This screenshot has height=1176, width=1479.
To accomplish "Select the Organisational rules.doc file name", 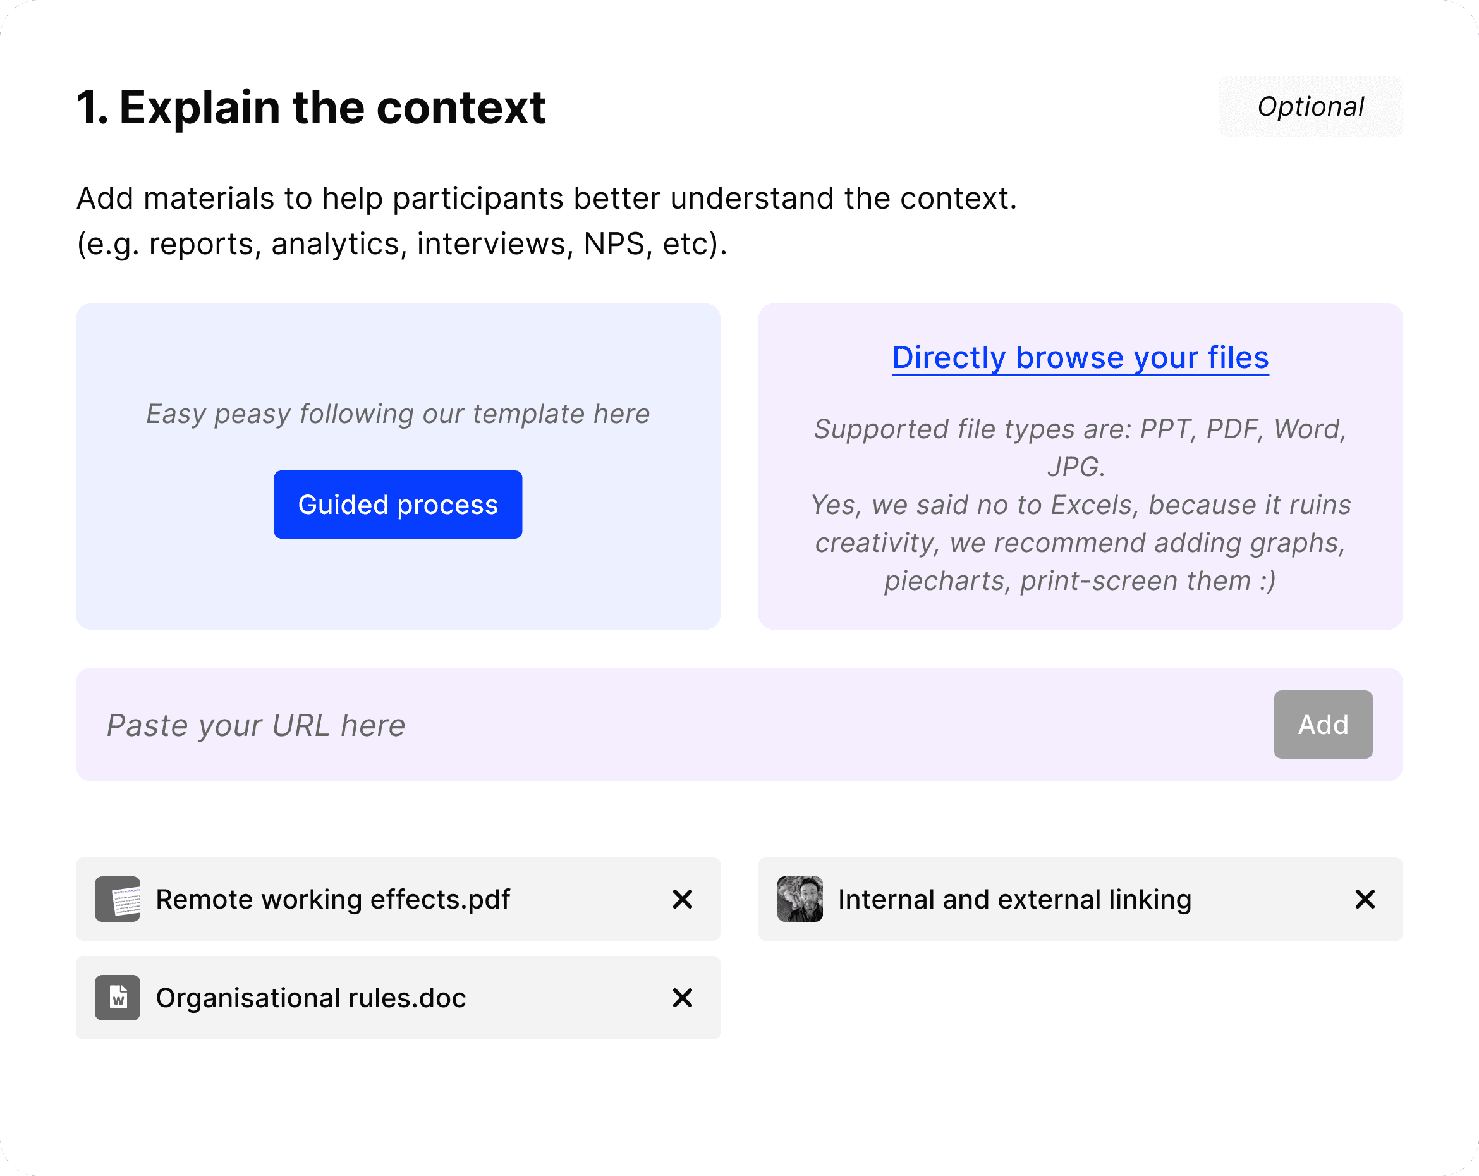I will pos(311,998).
